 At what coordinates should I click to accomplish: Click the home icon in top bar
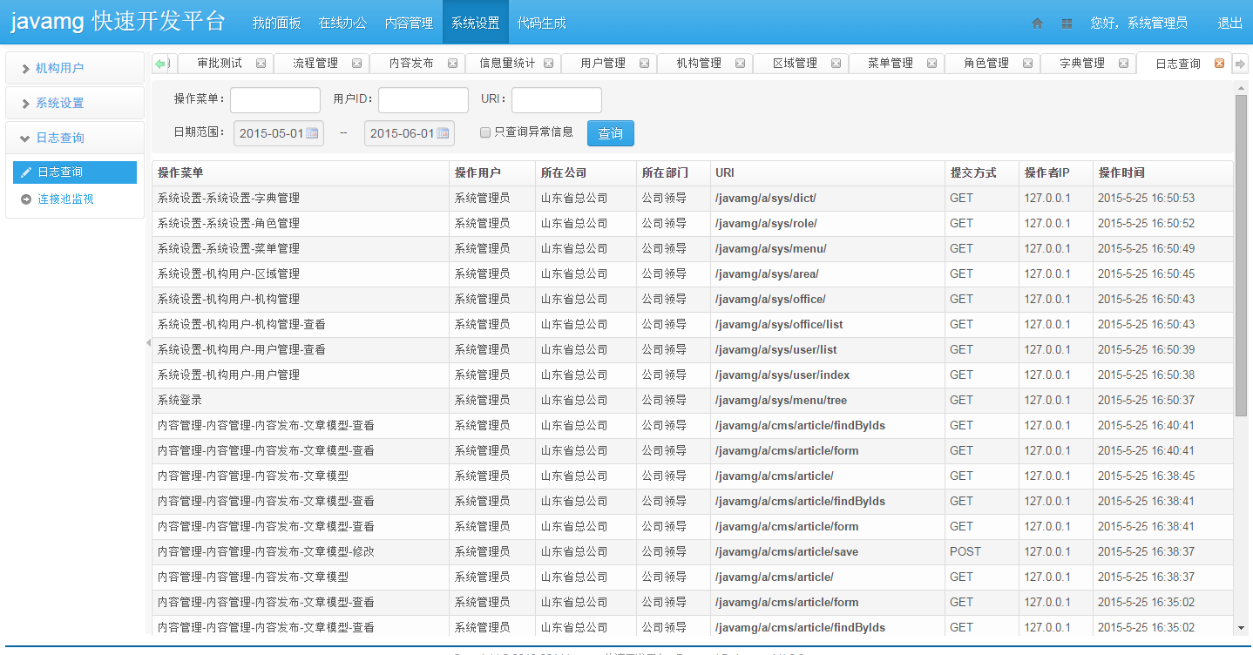click(x=1037, y=24)
